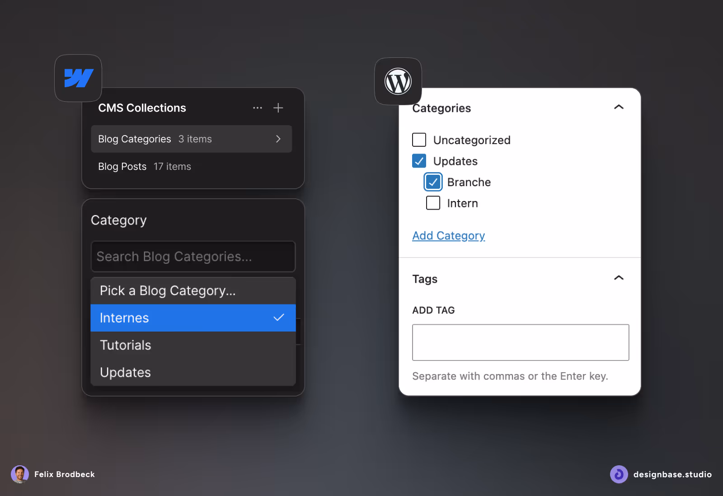Click the Search Blog Categories field
The height and width of the screenshot is (496, 723).
click(x=193, y=257)
